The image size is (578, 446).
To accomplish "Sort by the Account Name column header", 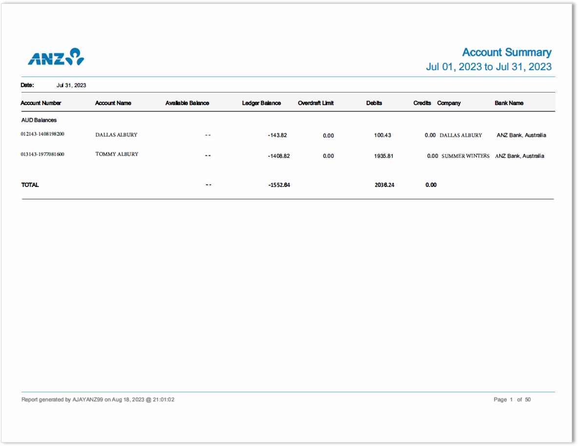I will 113,103.
